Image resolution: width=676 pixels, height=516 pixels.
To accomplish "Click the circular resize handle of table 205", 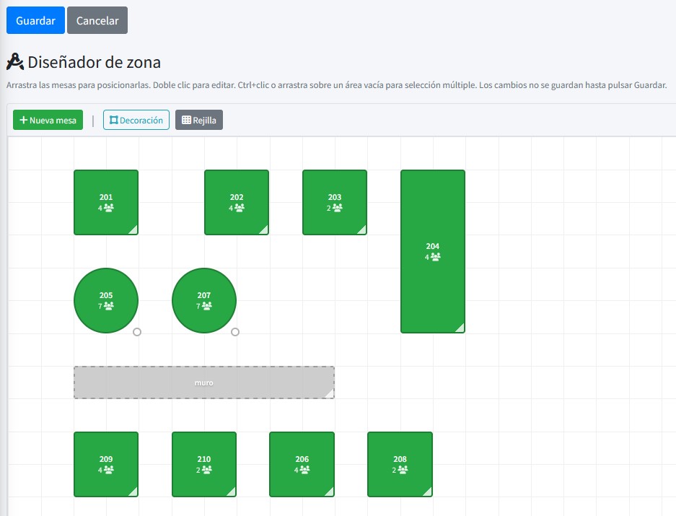I will tap(137, 332).
